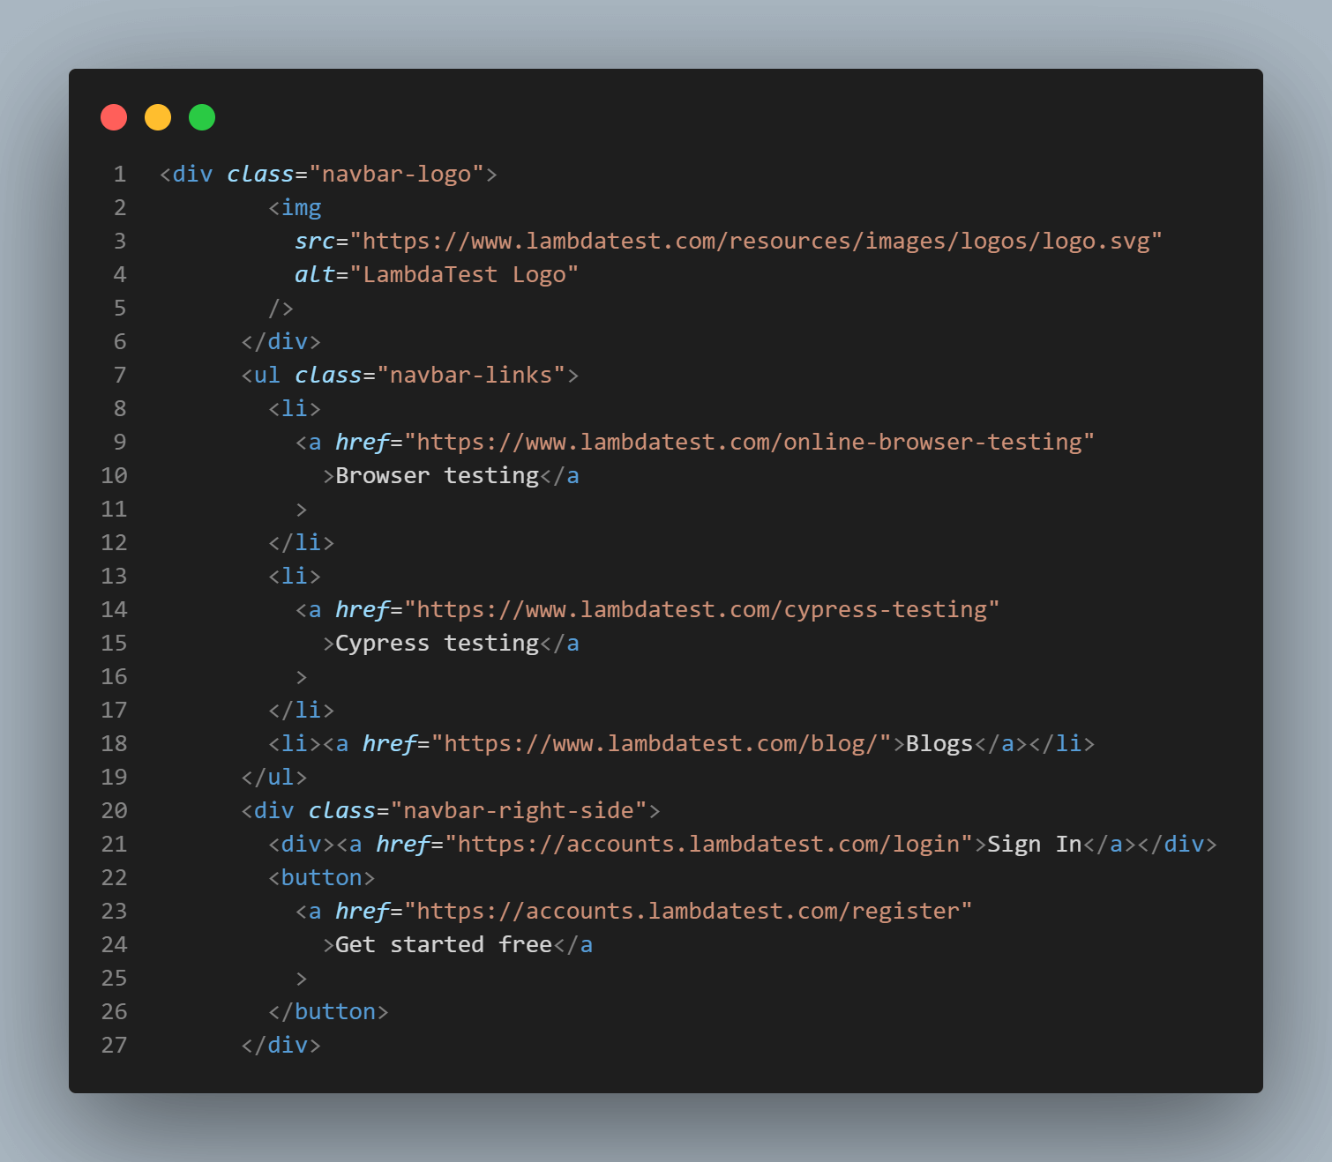Click the "Cypress testing" link text
1332x1162 pixels.
[x=437, y=644]
